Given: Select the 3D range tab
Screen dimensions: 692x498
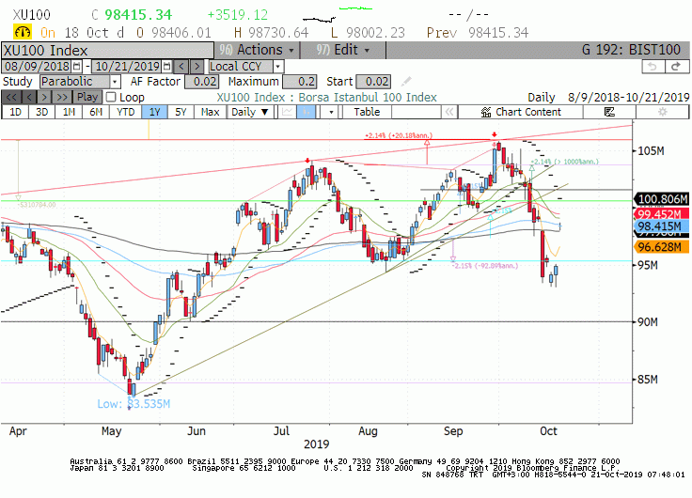Looking at the screenshot, I should 42,112.
